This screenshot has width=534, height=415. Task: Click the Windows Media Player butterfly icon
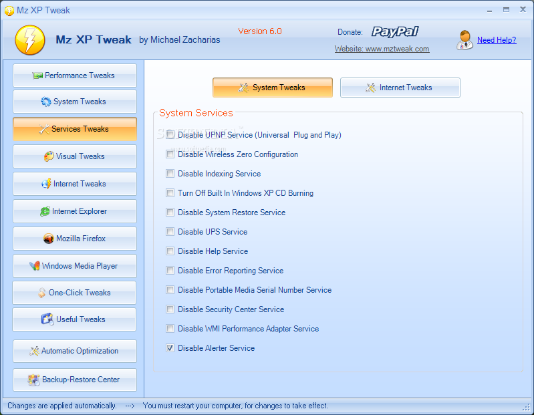[34, 266]
